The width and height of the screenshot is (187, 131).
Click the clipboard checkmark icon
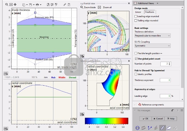pyautogui.click(x=69, y=5)
